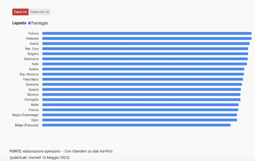This screenshot has height=161, width=255.
Task: Click the blue Punteggio legend swatch
Action: [x=29, y=23]
